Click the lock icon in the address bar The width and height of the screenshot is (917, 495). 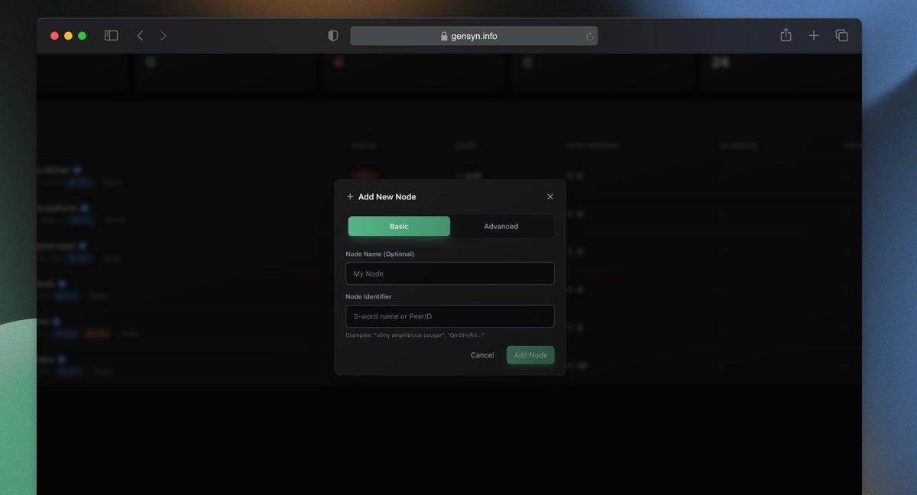coord(444,36)
